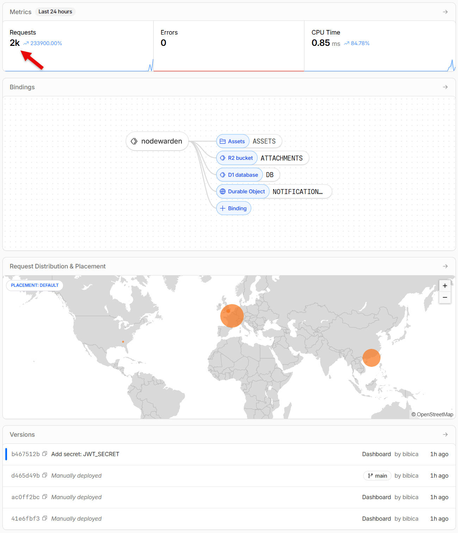Open Bindings details via arrow
The image size is (458, 533).
pyautogui.click(x=445, y=87)
